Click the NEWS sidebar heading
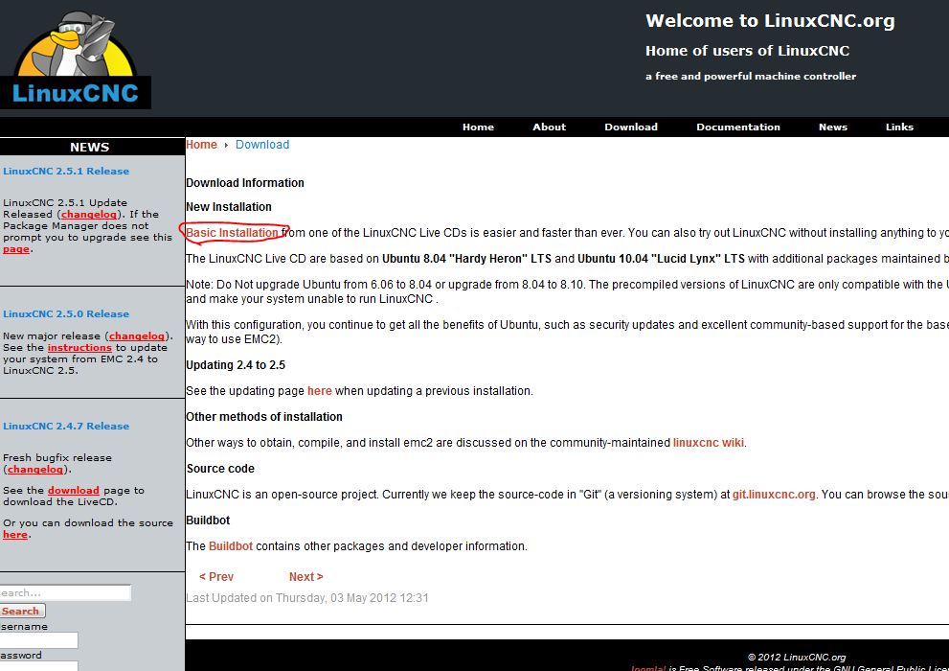This screenshot has height=671, width=949. click(x=90, y=148)
